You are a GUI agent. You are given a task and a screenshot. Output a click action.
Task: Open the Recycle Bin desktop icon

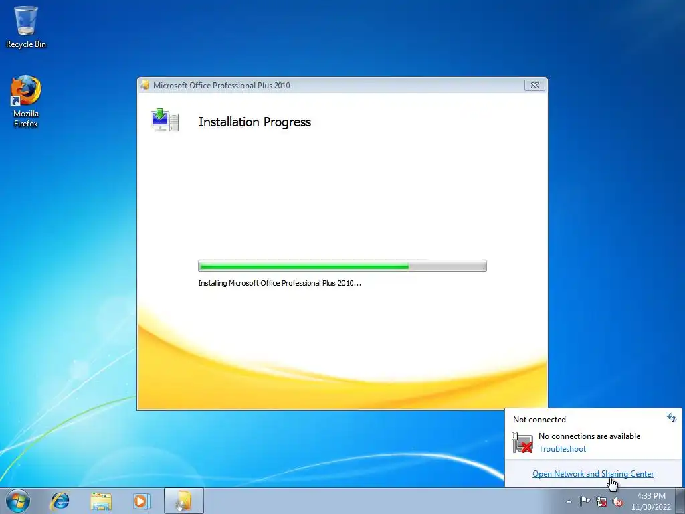(x=26, y=27)
